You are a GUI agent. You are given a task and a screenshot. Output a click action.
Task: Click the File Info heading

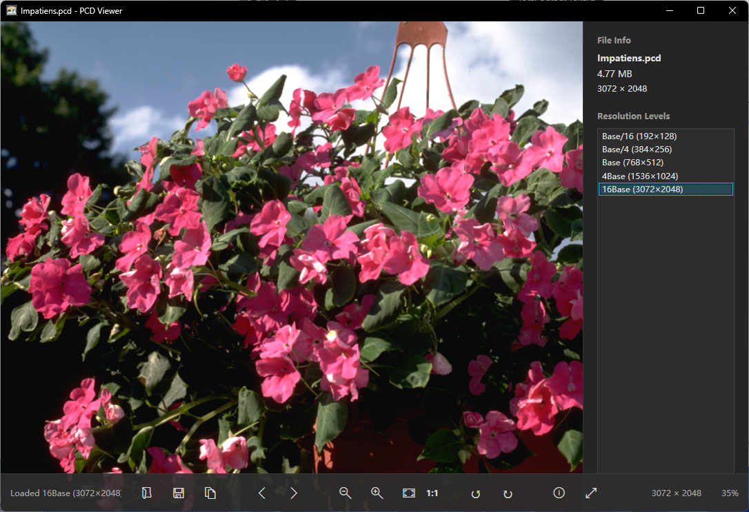click(x=614, y=41)
